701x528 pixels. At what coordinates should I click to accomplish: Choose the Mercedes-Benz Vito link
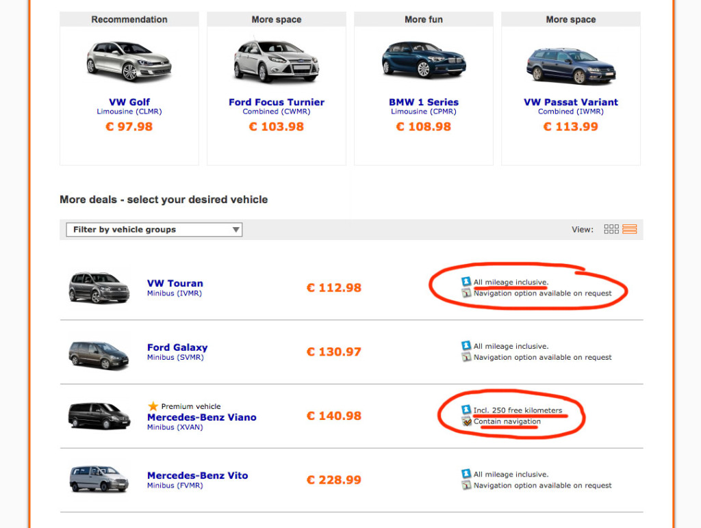pos(198,475)
